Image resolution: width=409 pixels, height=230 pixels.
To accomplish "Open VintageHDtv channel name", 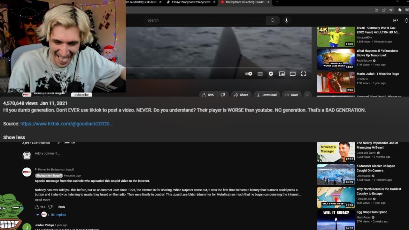I will tap(364, 37).
